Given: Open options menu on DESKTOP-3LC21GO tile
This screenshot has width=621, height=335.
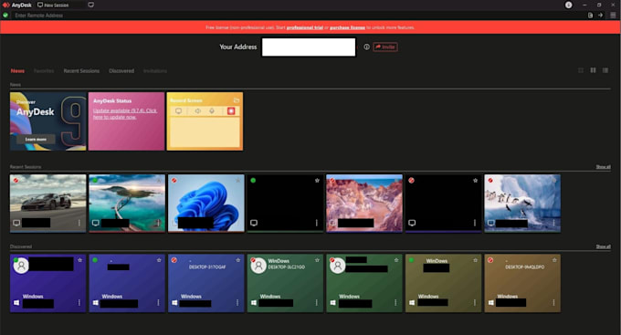Looking at the screenshot, I should pos(317,302).
